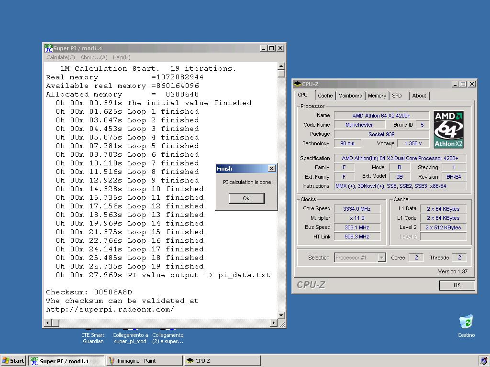The height and width of the screenshot is (367, 490).
Task: Click the CPU-Z title bar chip icon
Action: (298, 84)
